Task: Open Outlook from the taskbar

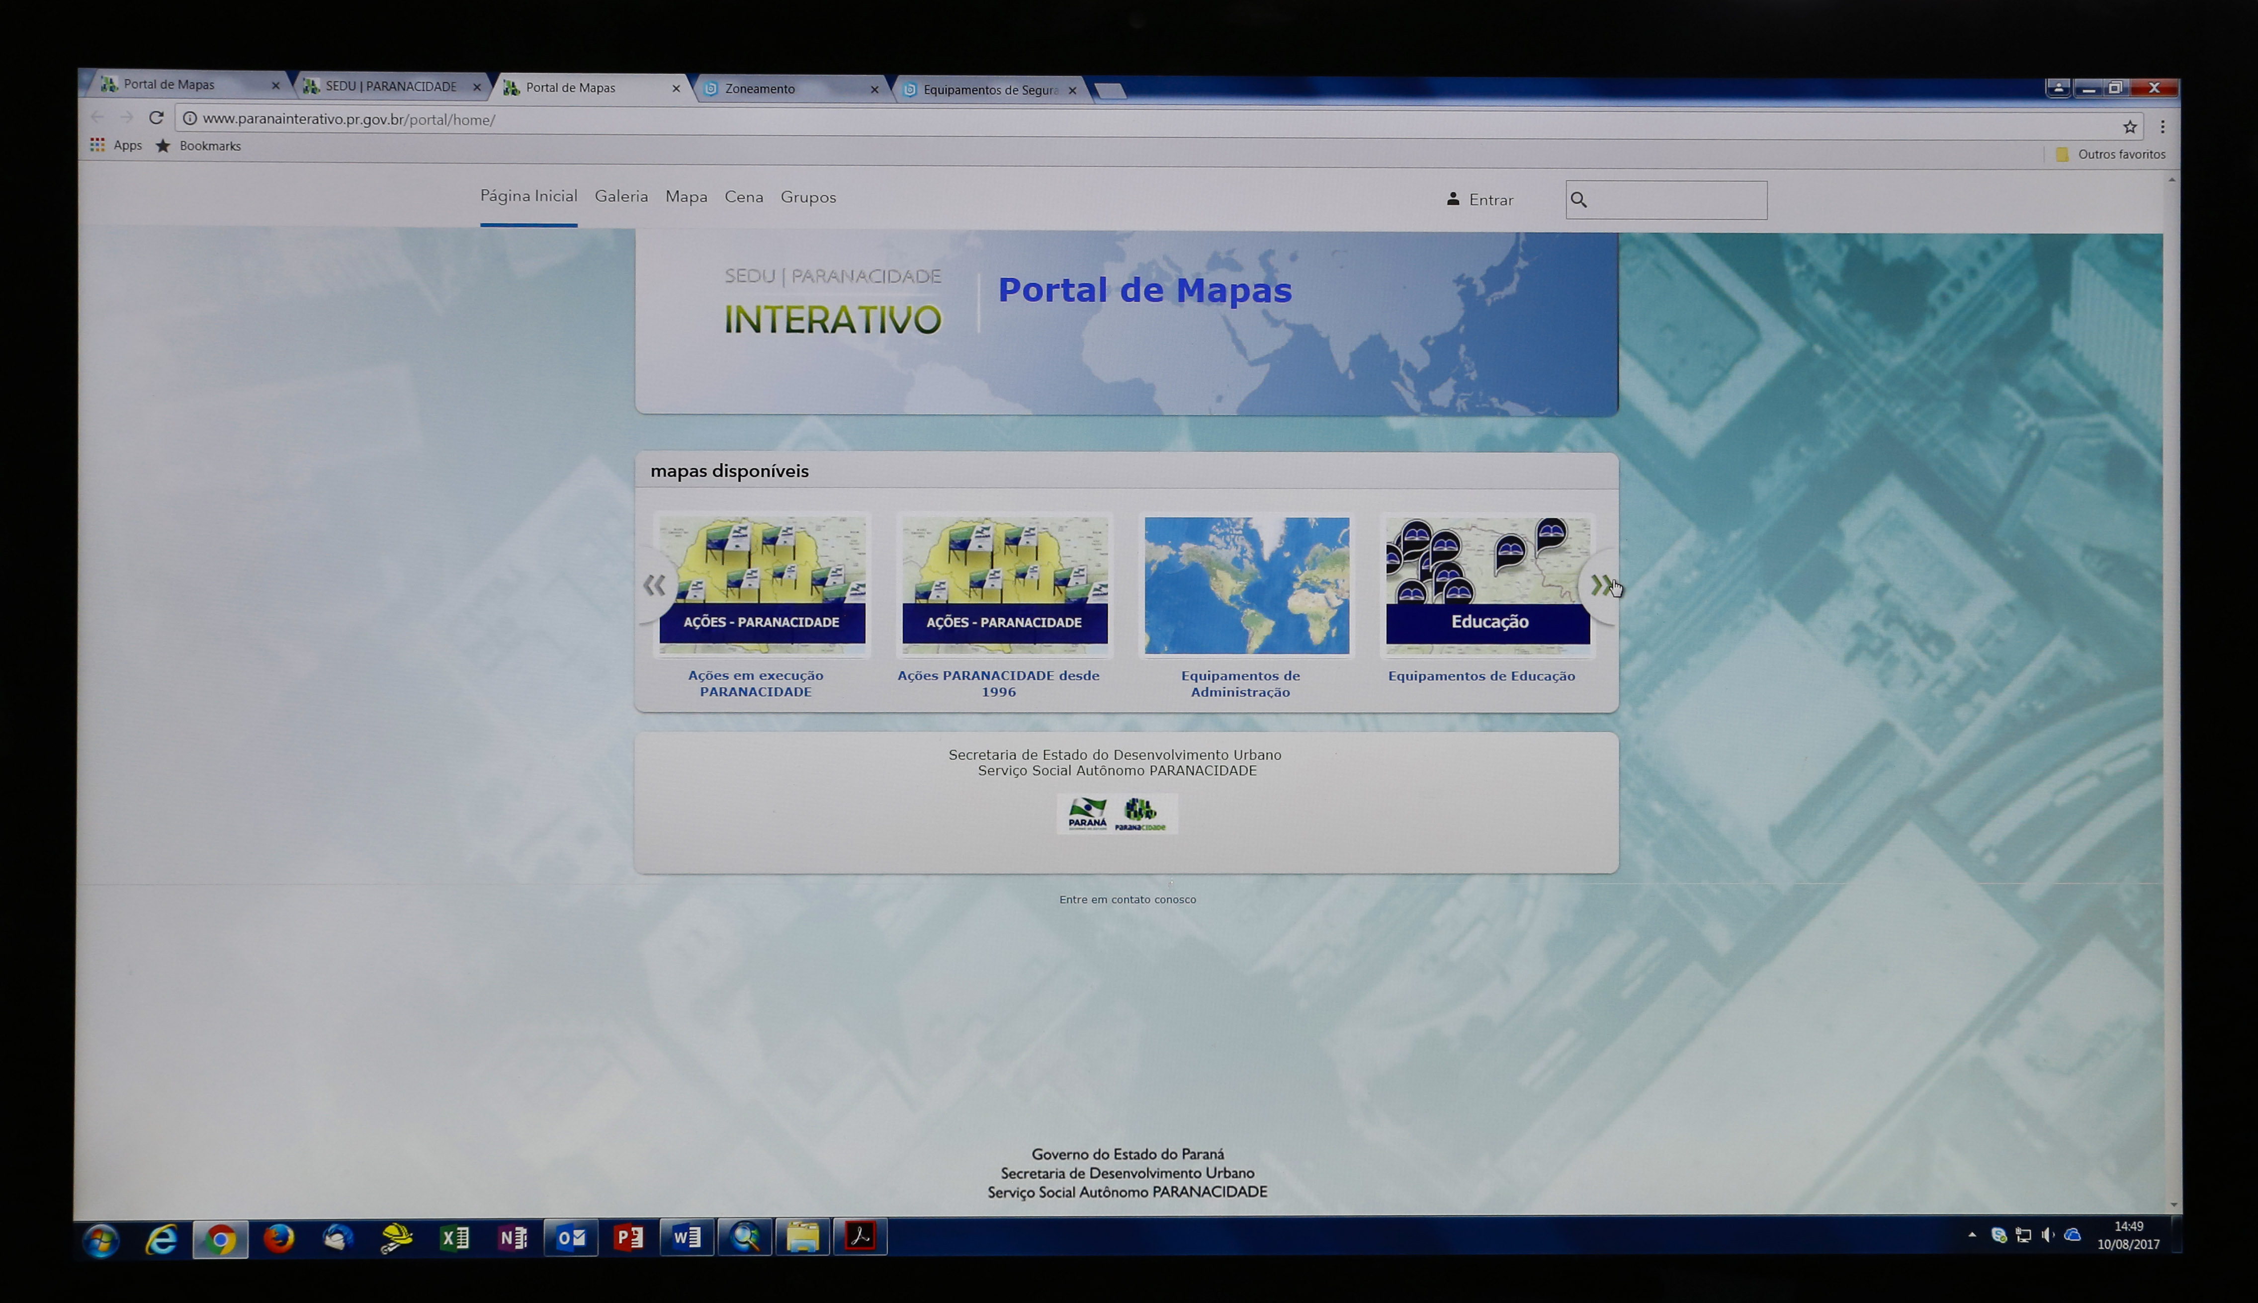Action: pos(571,1238)
